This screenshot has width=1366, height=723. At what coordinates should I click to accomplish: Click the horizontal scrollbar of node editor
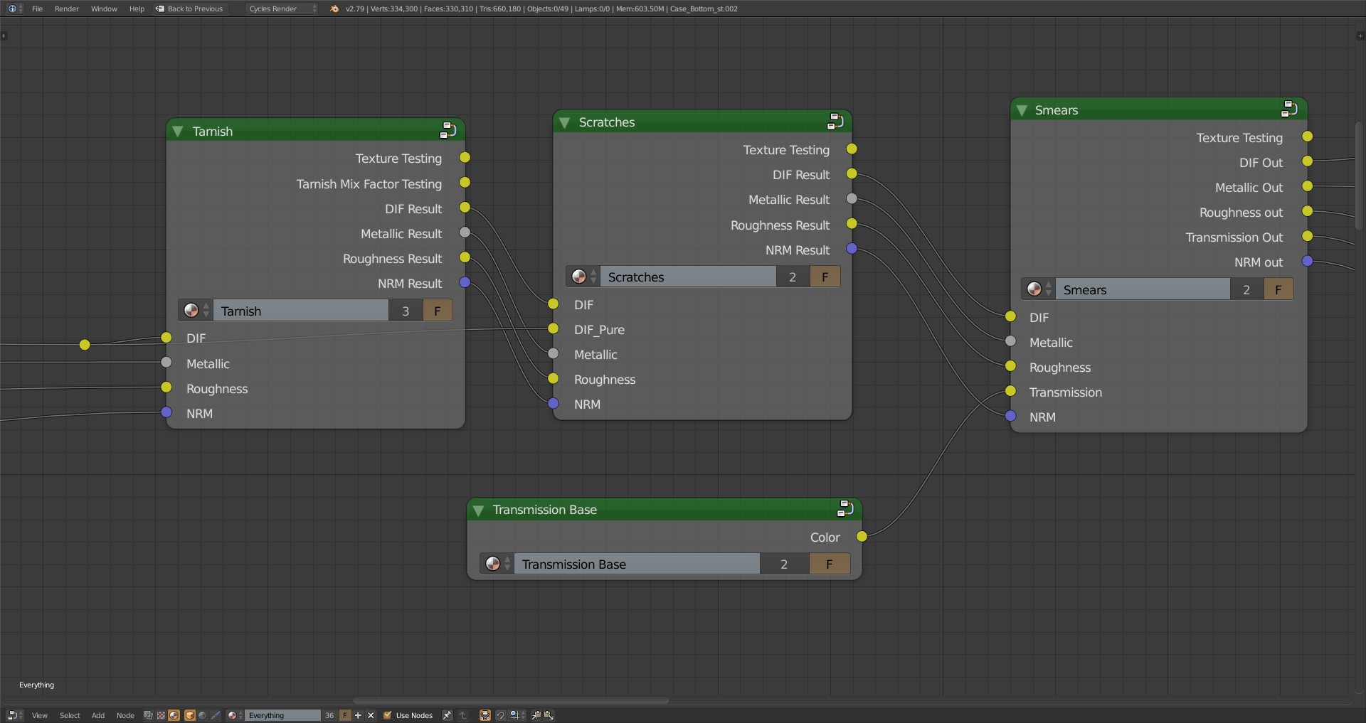511,700
